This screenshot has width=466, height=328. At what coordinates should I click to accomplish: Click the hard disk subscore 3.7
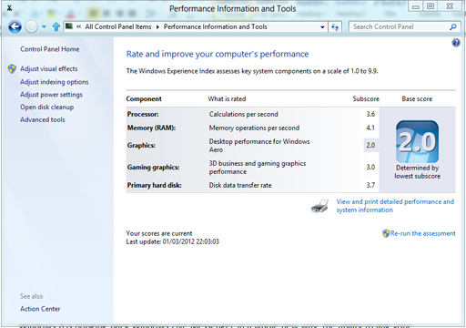click(x=370, y=185)
